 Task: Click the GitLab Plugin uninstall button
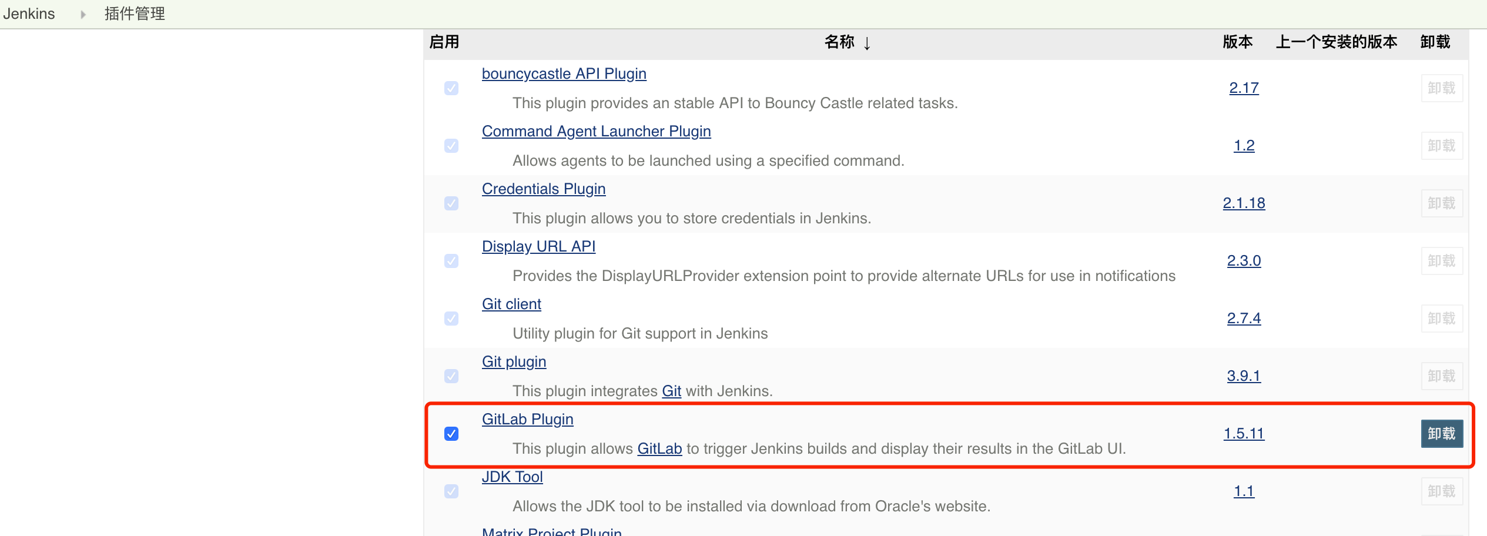click(1441, 434)
